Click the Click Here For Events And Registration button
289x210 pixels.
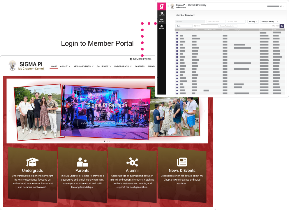click(107, 123)
